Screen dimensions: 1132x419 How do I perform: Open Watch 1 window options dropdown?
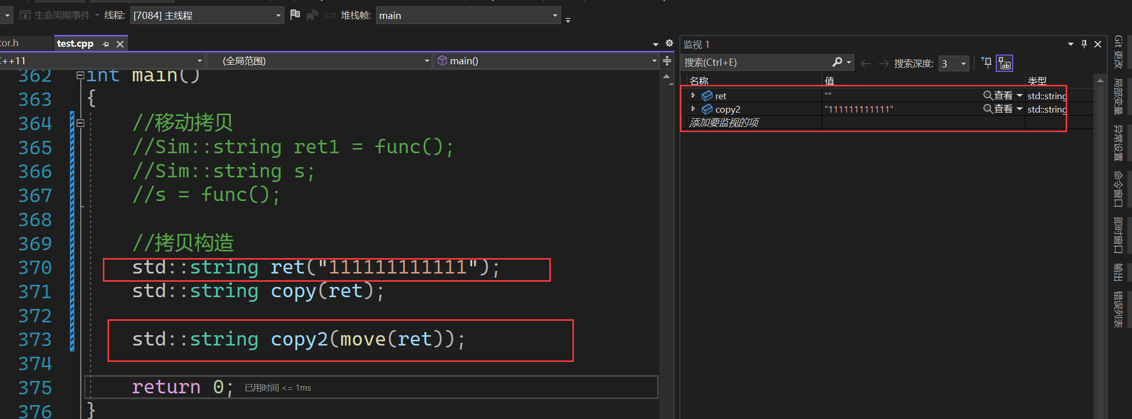click(x=1071, y=44)
